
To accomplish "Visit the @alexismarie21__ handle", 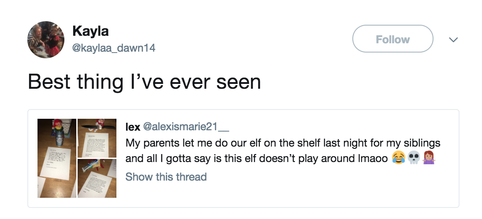I will pyautogui.click(x=186, y=127).
